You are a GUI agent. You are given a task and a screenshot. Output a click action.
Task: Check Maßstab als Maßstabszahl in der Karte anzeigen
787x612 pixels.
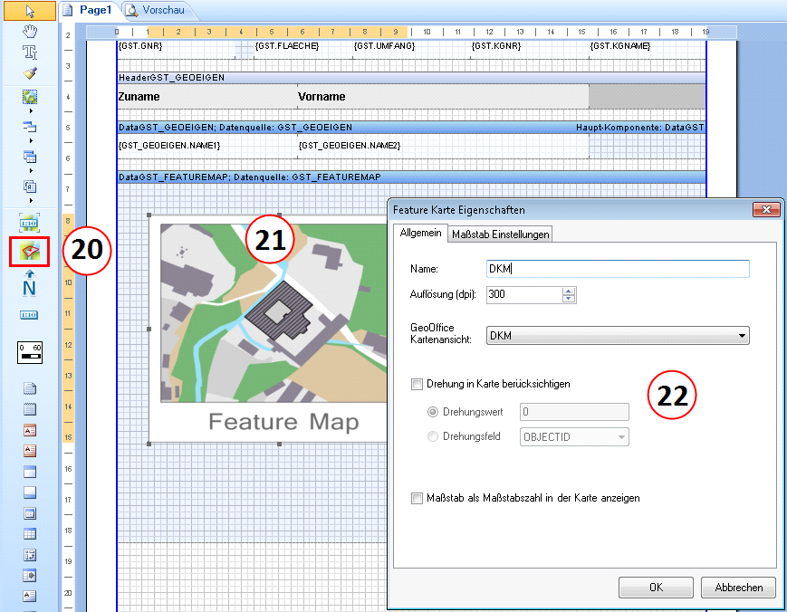[x=417, y=498]
